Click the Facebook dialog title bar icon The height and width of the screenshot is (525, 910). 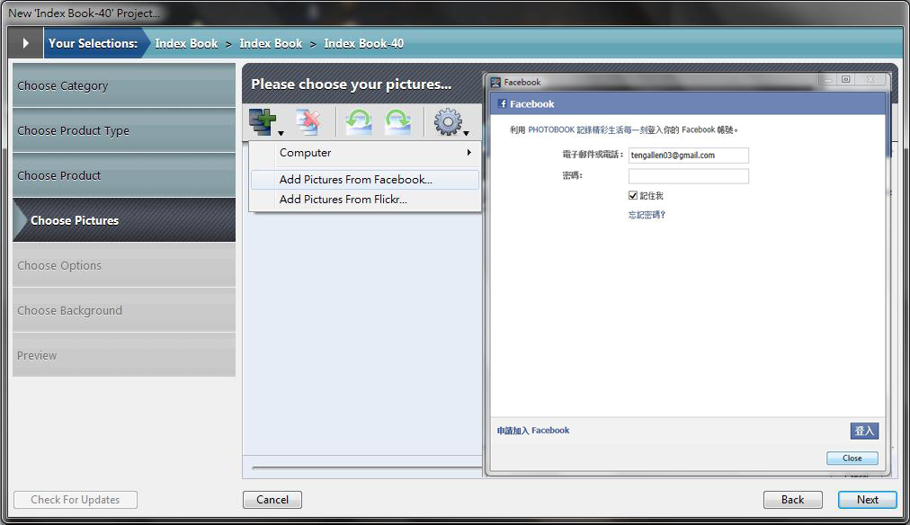[x=495, y=82]
